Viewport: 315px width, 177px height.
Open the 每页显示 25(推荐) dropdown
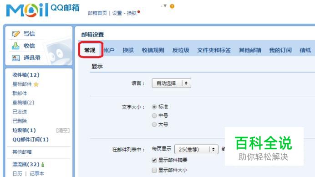[196, 150]
